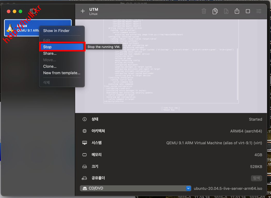The height and width of the screenshot is (198, 271).
Task: Click the 메모리 label
Action: pos(97,155)
